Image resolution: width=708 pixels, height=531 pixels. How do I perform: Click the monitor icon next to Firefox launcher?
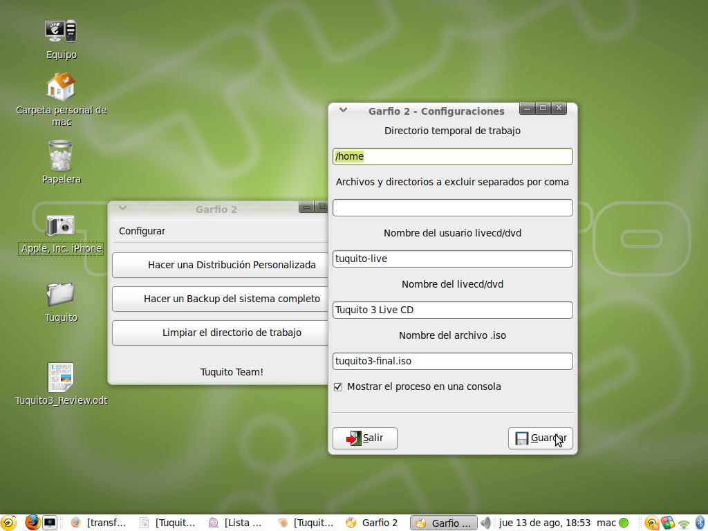coord(50,523)
